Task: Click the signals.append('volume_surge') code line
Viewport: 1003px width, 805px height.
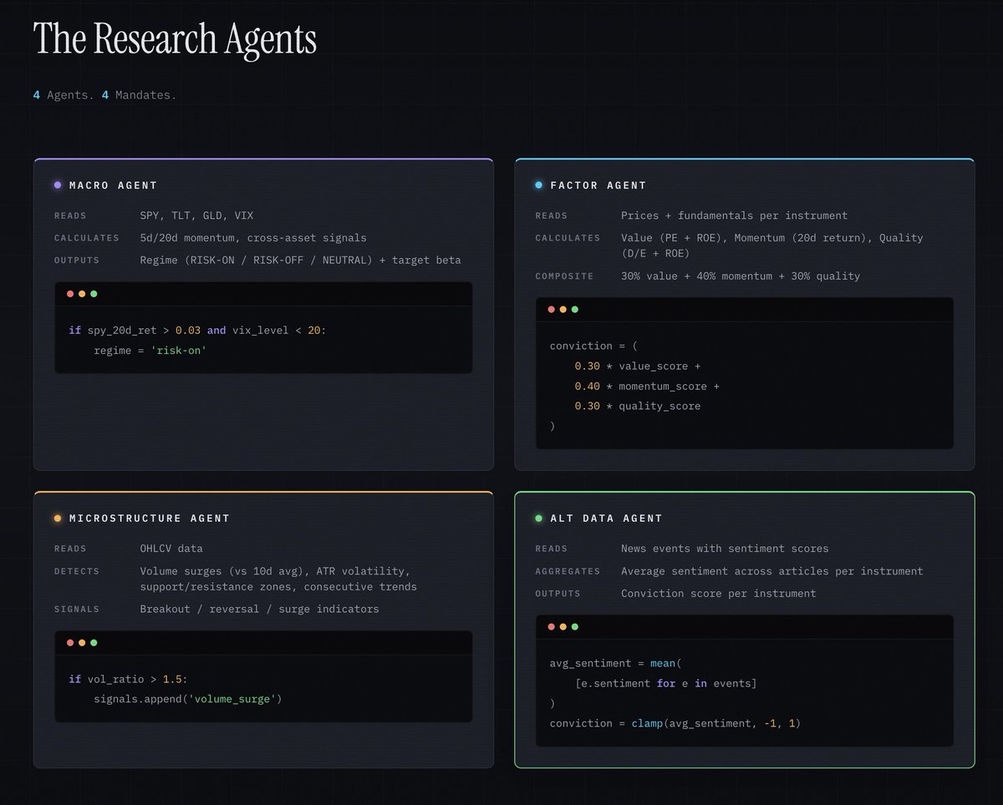Action: click(x=187, y=699)
